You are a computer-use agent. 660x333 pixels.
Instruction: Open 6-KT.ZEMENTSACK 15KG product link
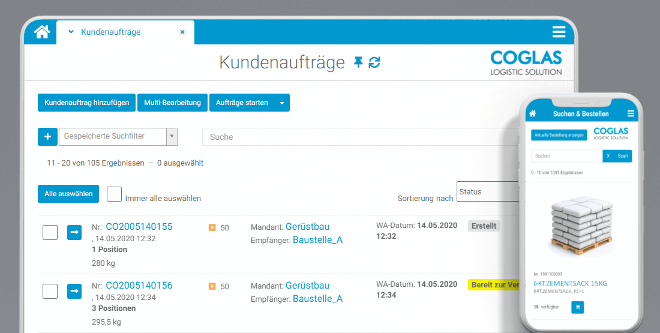[571, 283]
